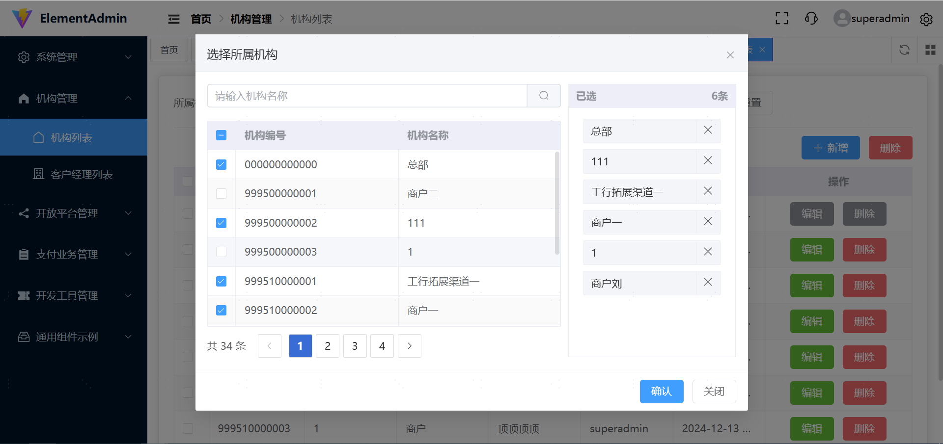Click the 关闭 button
Screen dimensions: 943x444
tap(714, 392)
